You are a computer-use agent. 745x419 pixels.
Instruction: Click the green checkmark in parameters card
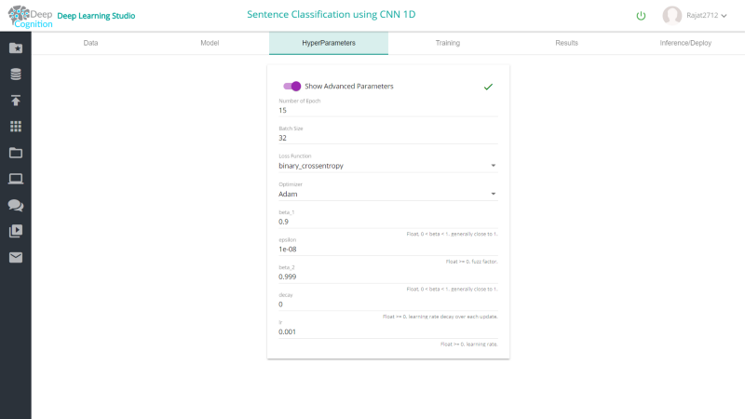488,87
